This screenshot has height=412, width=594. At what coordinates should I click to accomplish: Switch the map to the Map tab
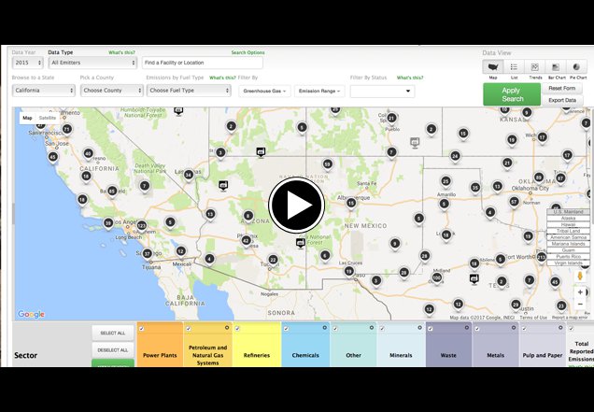[x=27, y=118]
